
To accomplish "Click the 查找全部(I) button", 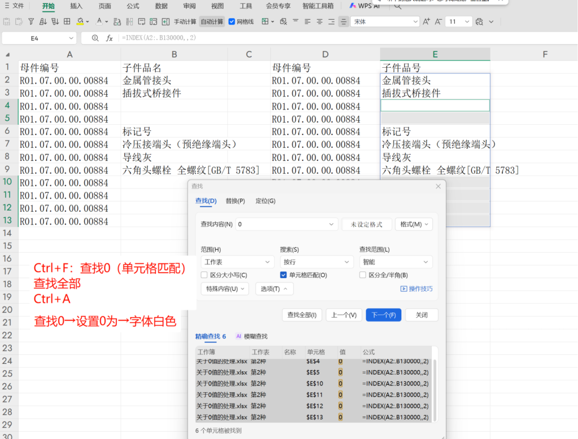I will coord(302,315).
